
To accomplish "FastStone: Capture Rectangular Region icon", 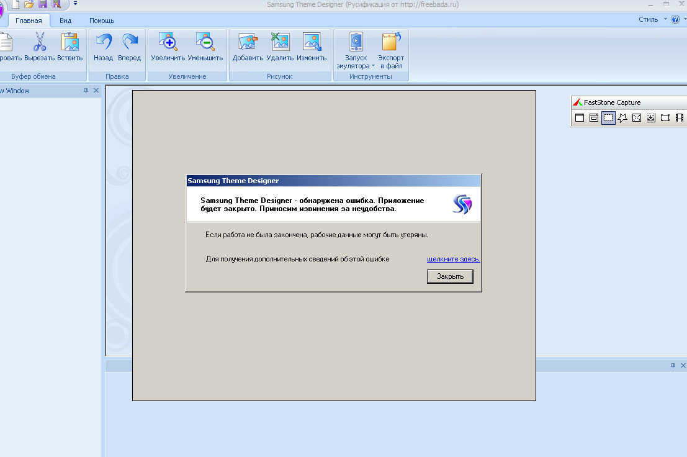I will click(608, 117).
